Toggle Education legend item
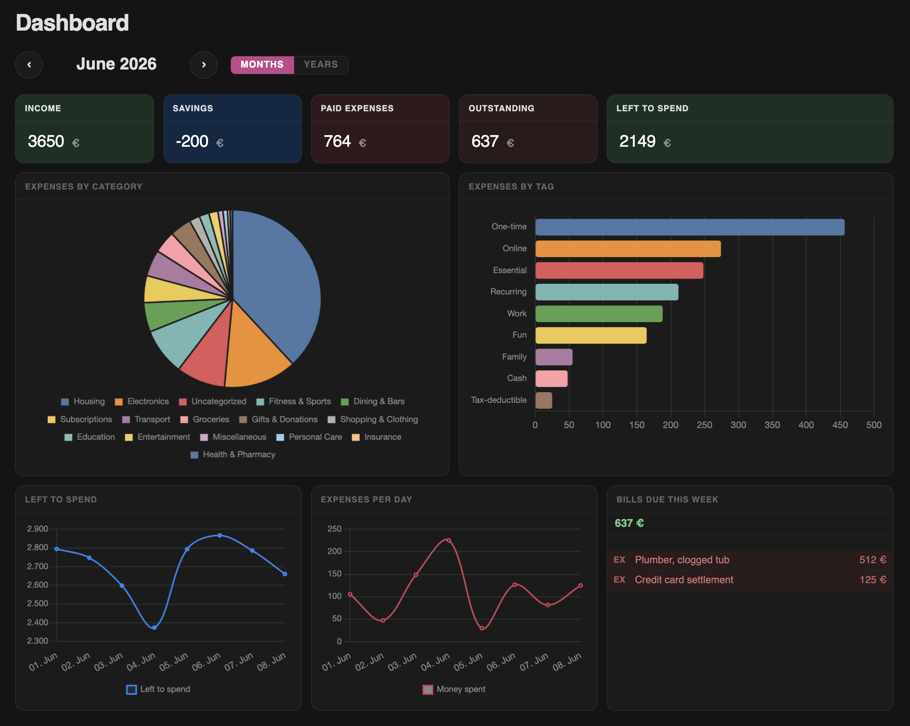910x726 pixels. coord(90,437)
